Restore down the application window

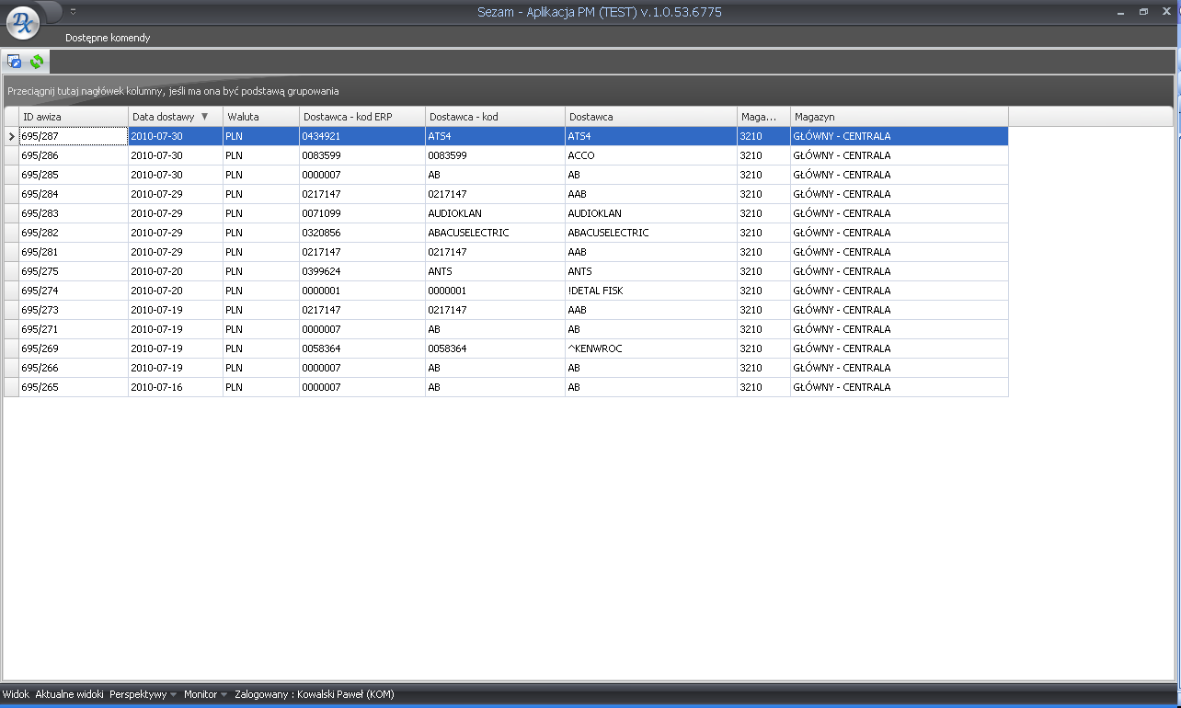tap(1143, 12)
